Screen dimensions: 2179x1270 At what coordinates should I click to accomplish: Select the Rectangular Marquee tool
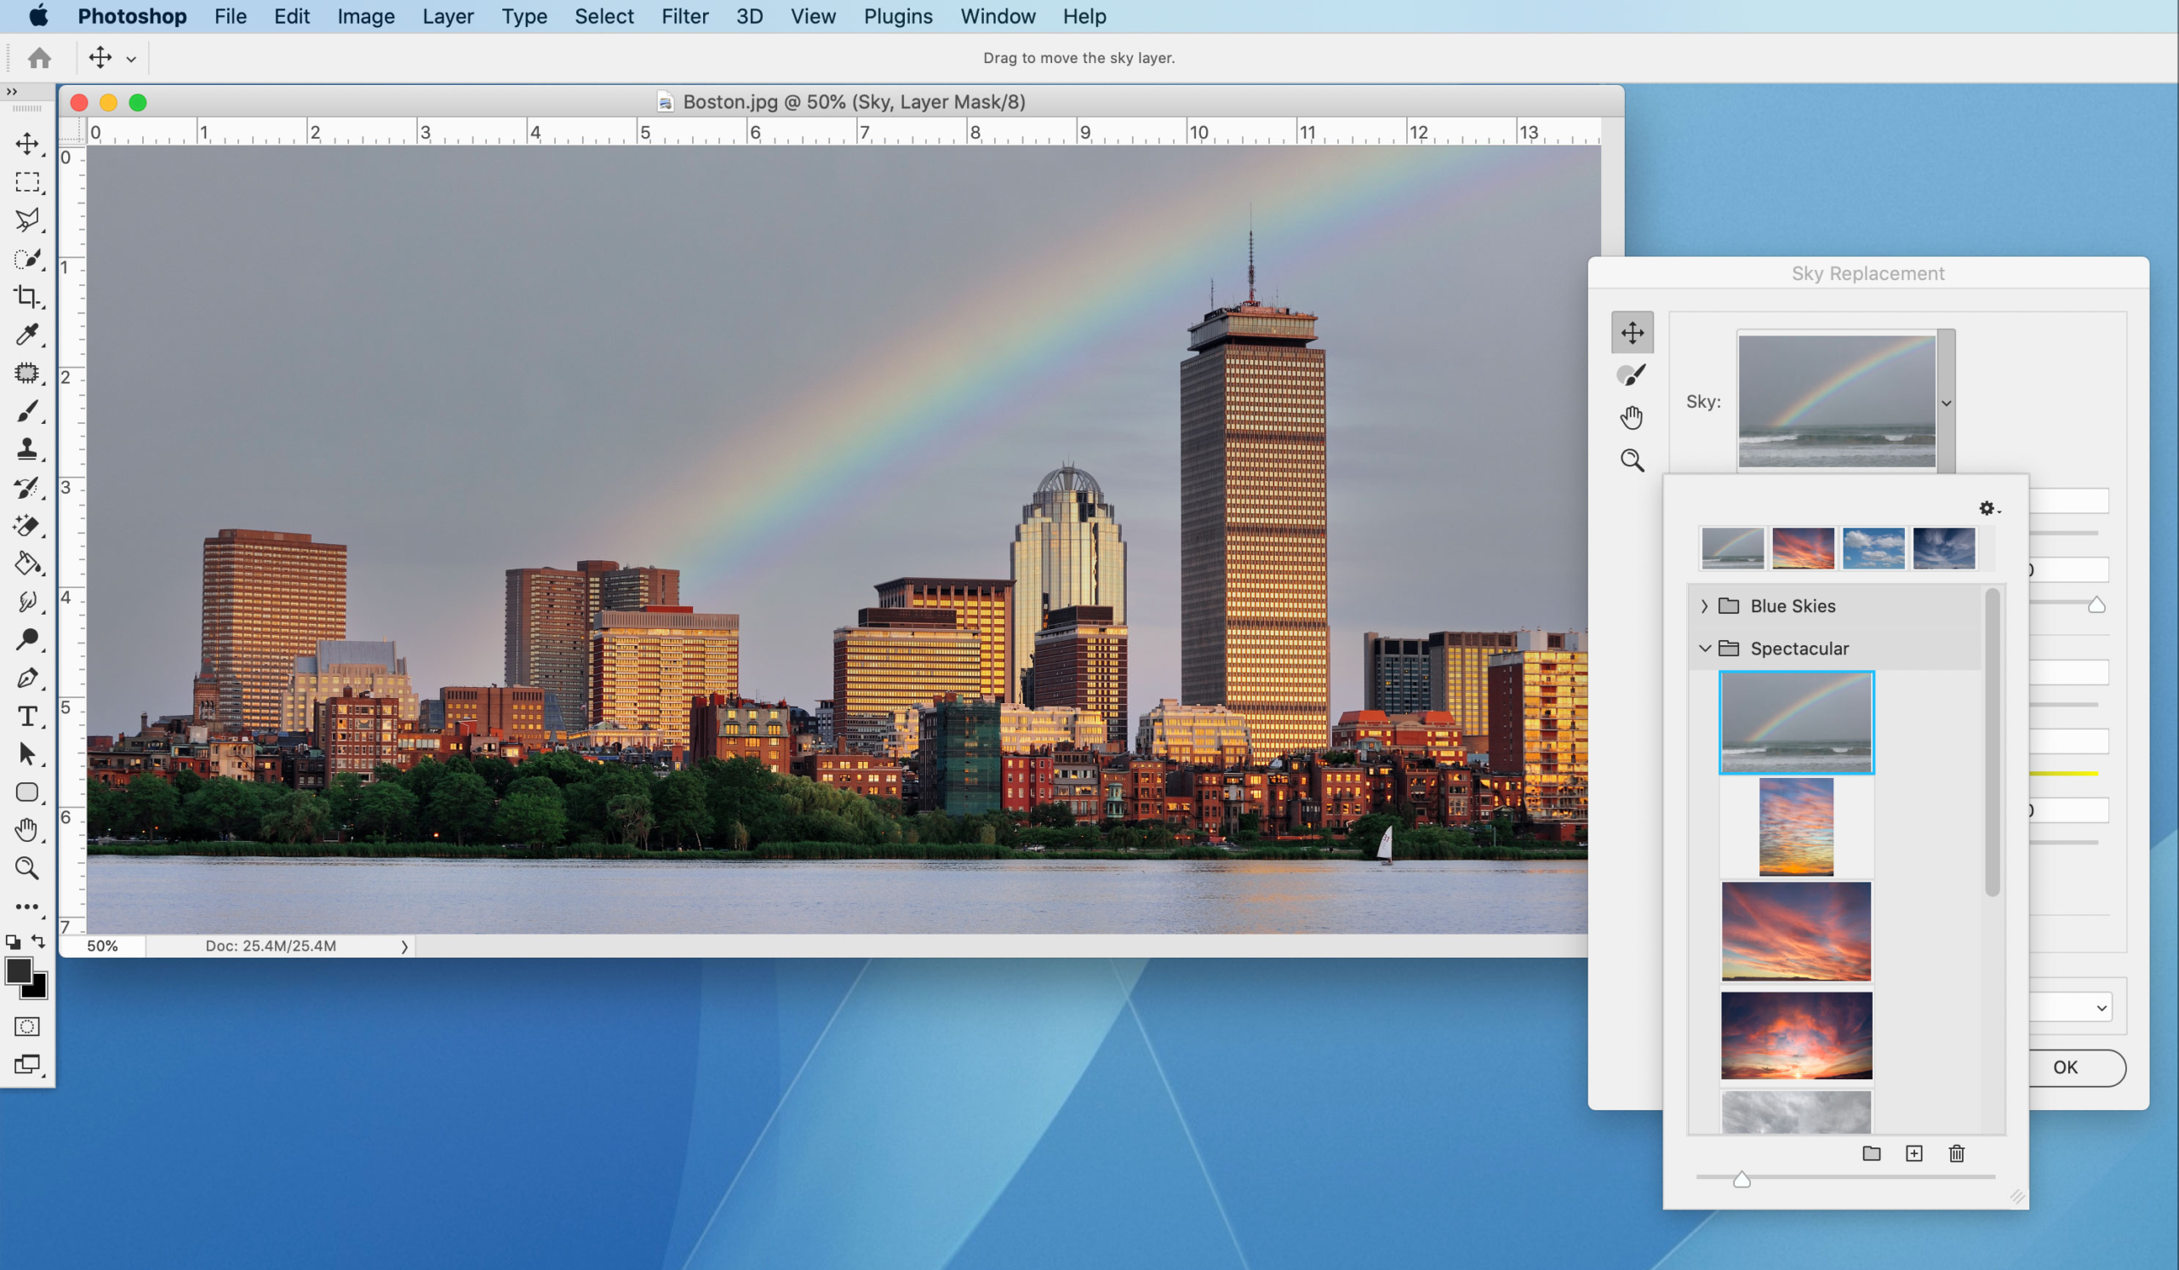26,182
